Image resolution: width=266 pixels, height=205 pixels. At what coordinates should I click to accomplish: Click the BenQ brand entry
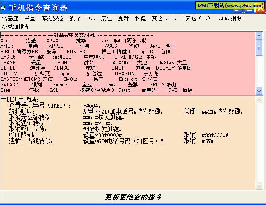point(162,46)
